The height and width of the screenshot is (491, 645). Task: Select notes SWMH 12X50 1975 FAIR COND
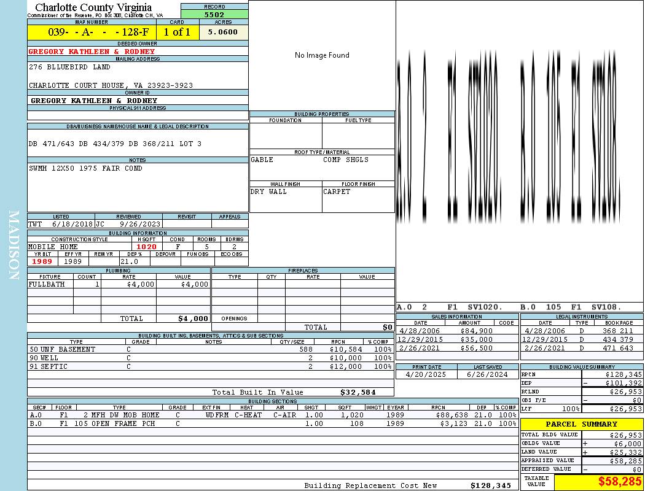coord(85,168)
